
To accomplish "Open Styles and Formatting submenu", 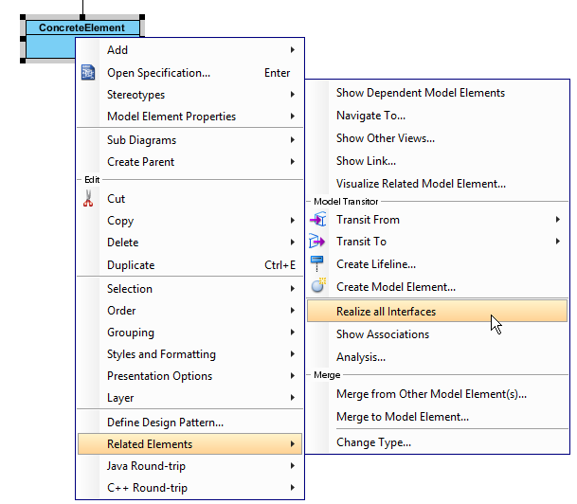I will (189, 354).
